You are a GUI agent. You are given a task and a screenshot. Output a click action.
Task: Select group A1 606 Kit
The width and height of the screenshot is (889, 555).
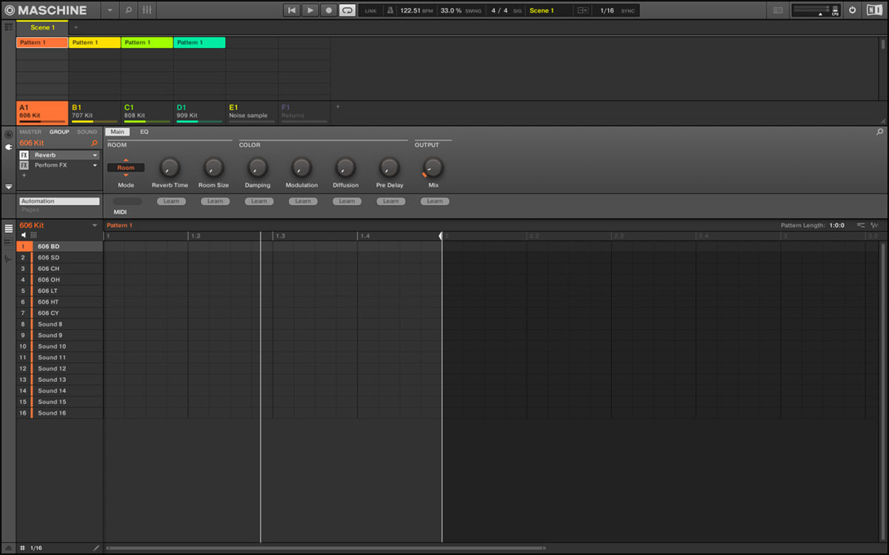pyautogui.click(x=42, y=112)
